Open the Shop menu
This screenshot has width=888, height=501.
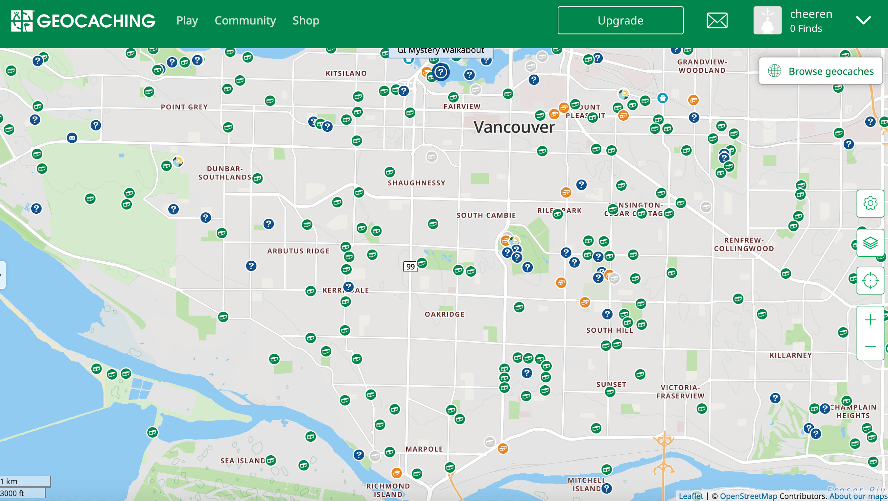click(306, 20)
